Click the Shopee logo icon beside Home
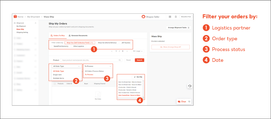 15,17
